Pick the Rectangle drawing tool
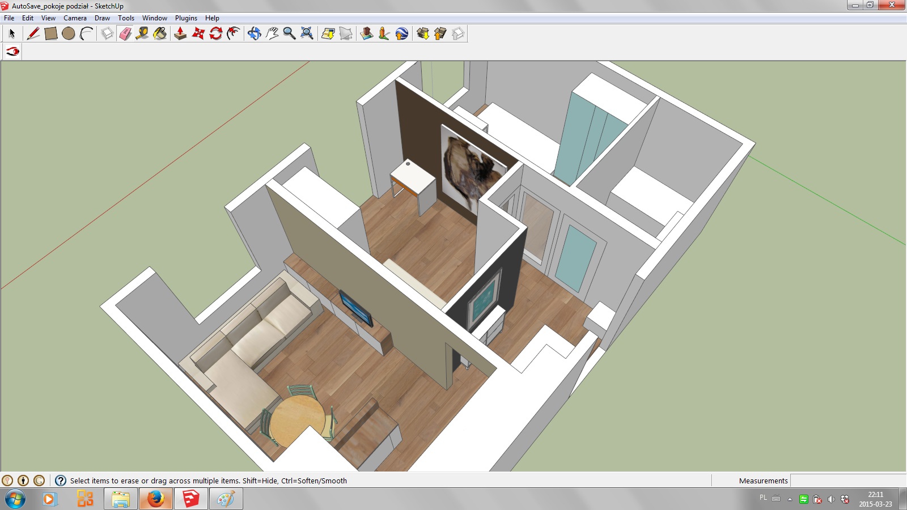This screenshot has height=510, width=907. point(51,34)
